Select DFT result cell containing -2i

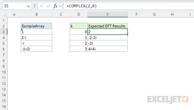108,43
